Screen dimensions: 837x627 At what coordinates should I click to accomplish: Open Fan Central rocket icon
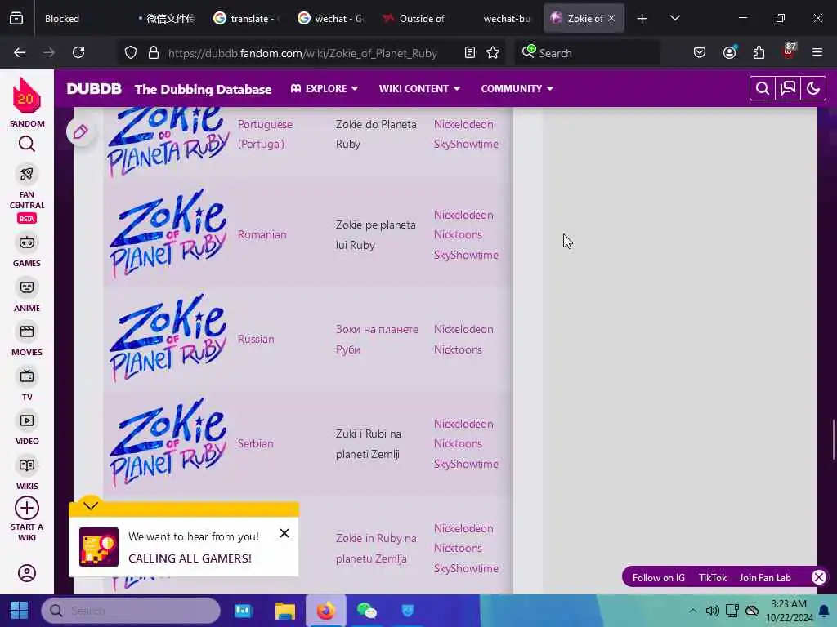tap(27, 174)
